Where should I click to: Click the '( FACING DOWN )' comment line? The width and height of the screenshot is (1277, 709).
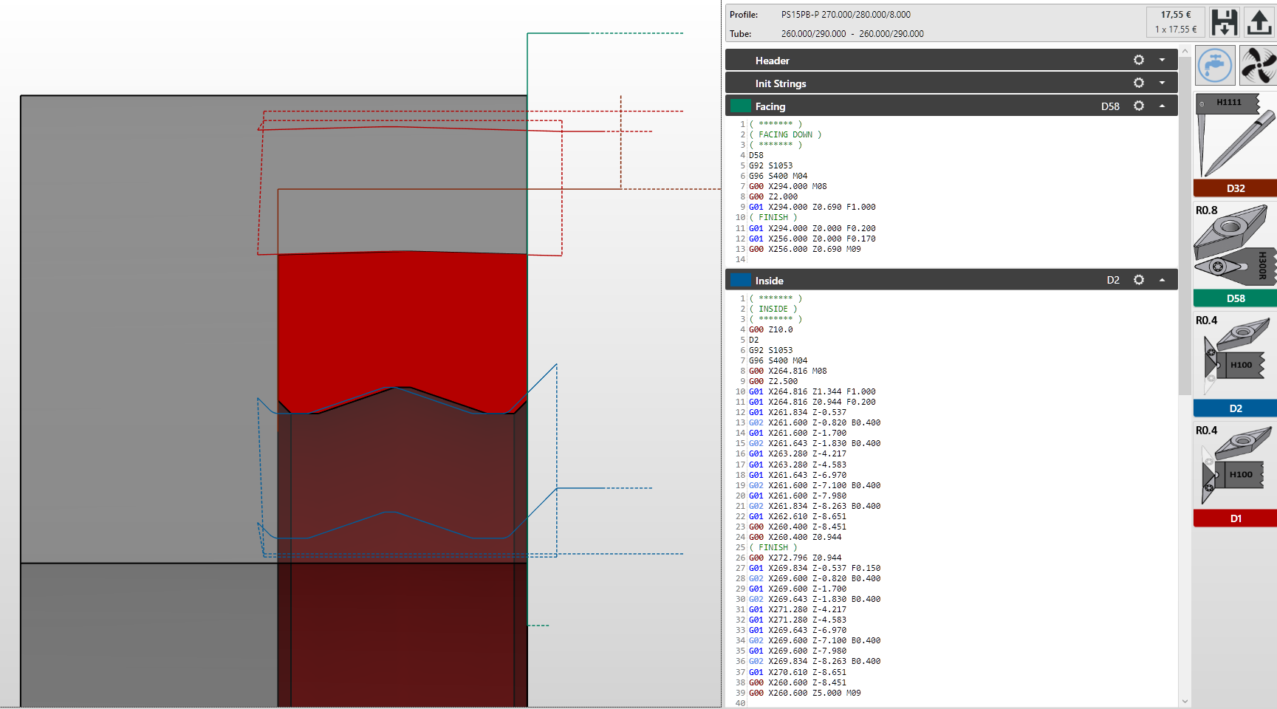pyautogui.click(x=785, y=134)
